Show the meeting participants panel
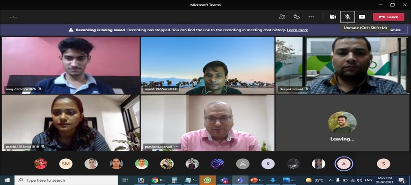411x185 pixels. pyautogui.click(x=282, y=17)
